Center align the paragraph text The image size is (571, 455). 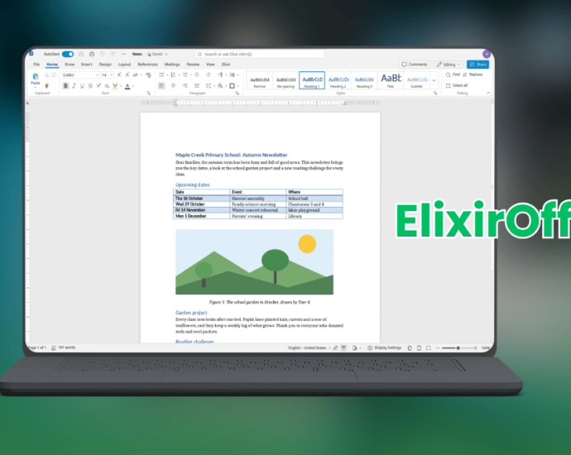(x=173, y=86)
